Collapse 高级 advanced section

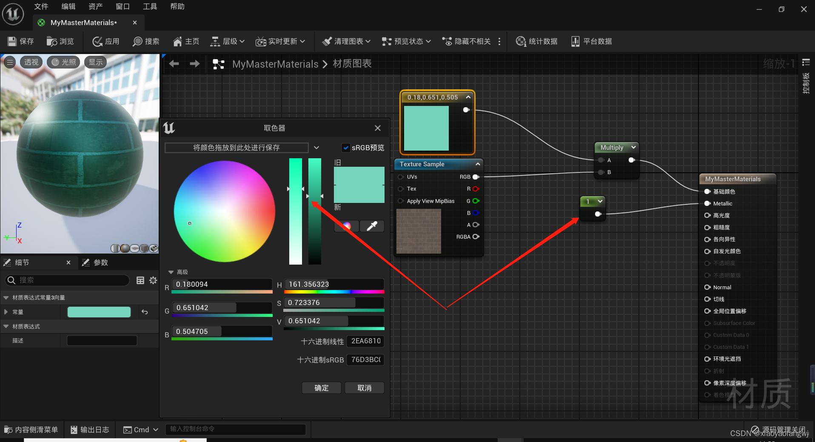(171, 272)
